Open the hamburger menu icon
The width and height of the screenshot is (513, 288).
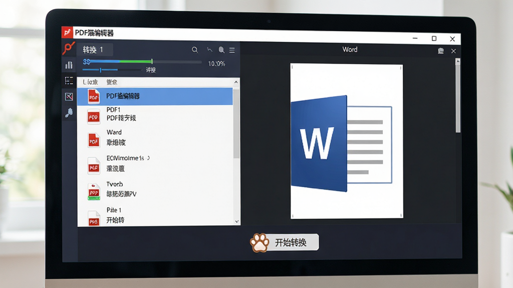[232, 50]
